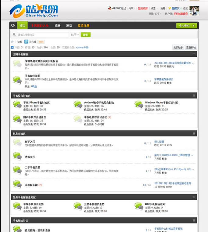Screen dimensions: 208x232
Task: Open the 手机城茶馆 forum title
Action: (x=31, y=185)
